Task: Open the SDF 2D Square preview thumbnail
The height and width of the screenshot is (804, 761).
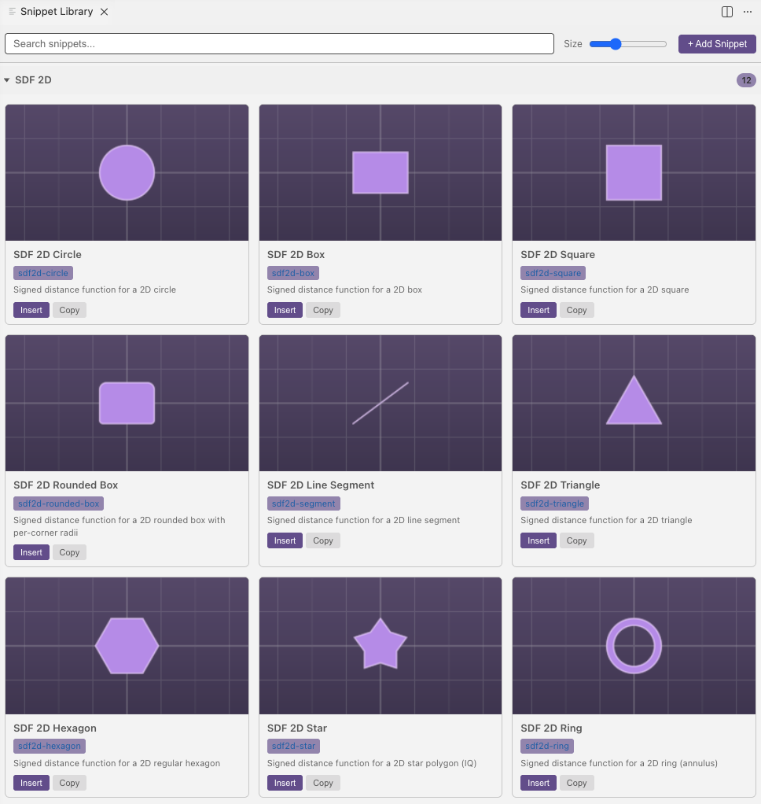Action: click(x=634, y=172)
